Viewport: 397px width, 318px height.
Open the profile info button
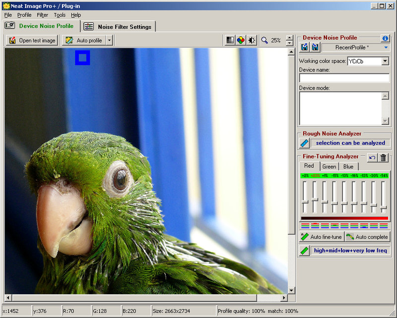click(x=385, y=38)
